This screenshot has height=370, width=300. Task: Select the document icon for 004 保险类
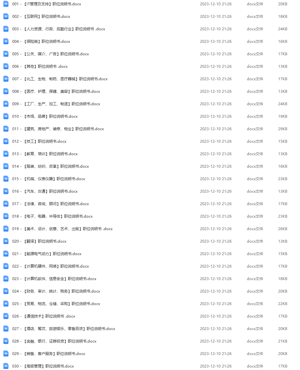tap(6, 41)
